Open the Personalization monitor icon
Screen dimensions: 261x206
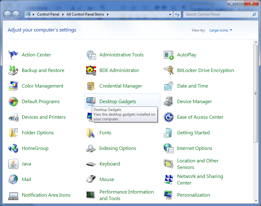point(169,195)
